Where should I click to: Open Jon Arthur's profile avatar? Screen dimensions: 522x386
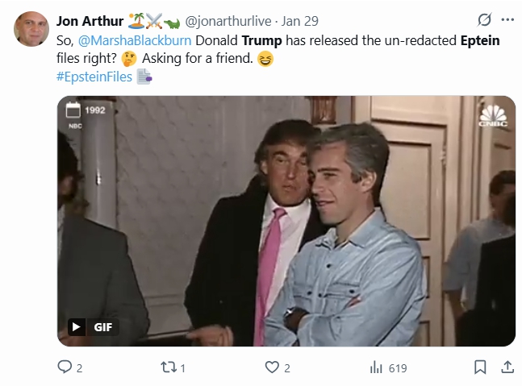click(31, 29)
